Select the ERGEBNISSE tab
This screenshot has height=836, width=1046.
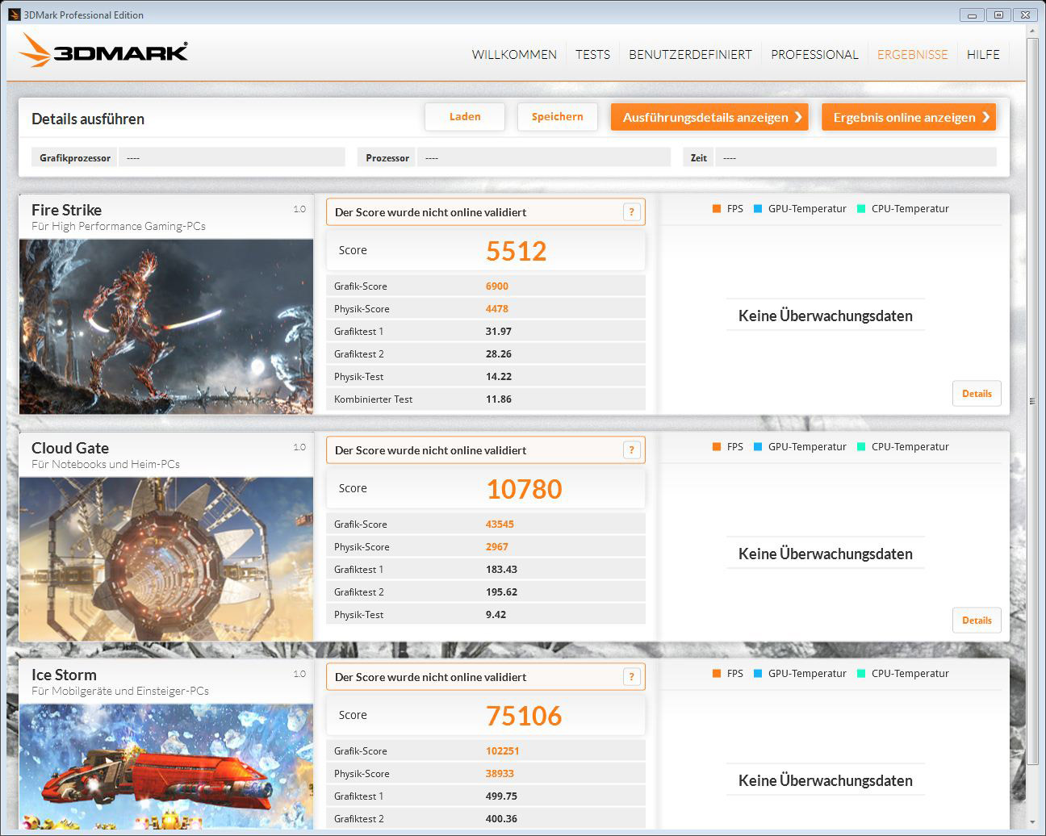click(x=912, y=55)
